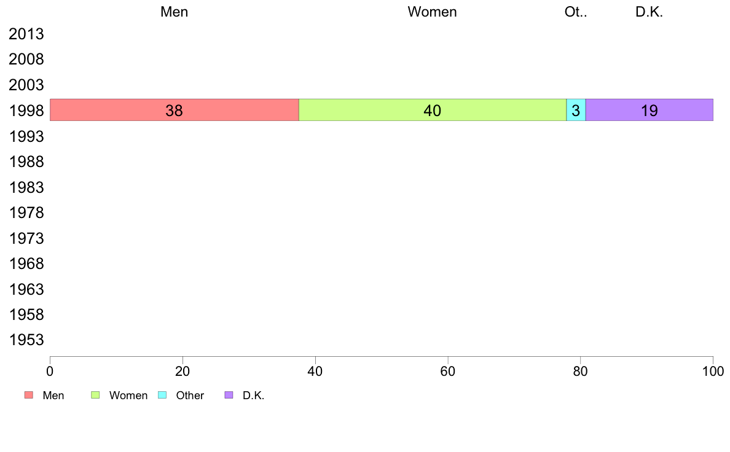Click the Other text in the legend

(190, 395)
